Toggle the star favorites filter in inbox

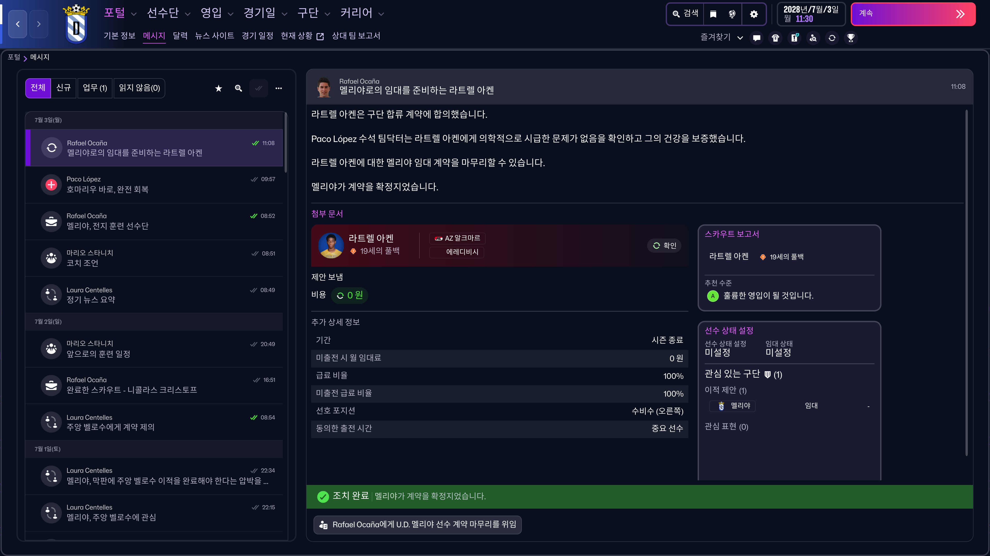(218, 88)
